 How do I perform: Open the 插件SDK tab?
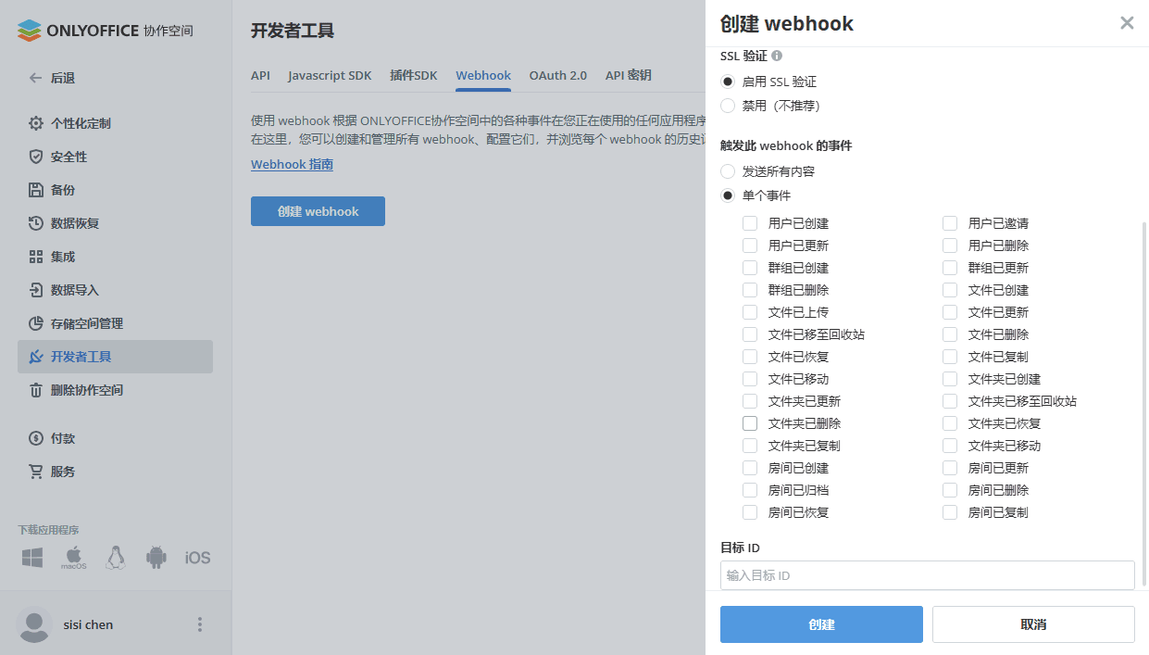[x=414, y=76]
